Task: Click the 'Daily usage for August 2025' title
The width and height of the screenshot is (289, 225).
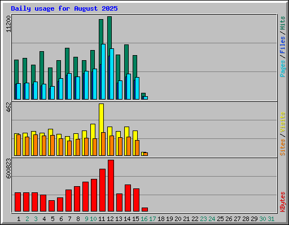Action: pos(64,8)
